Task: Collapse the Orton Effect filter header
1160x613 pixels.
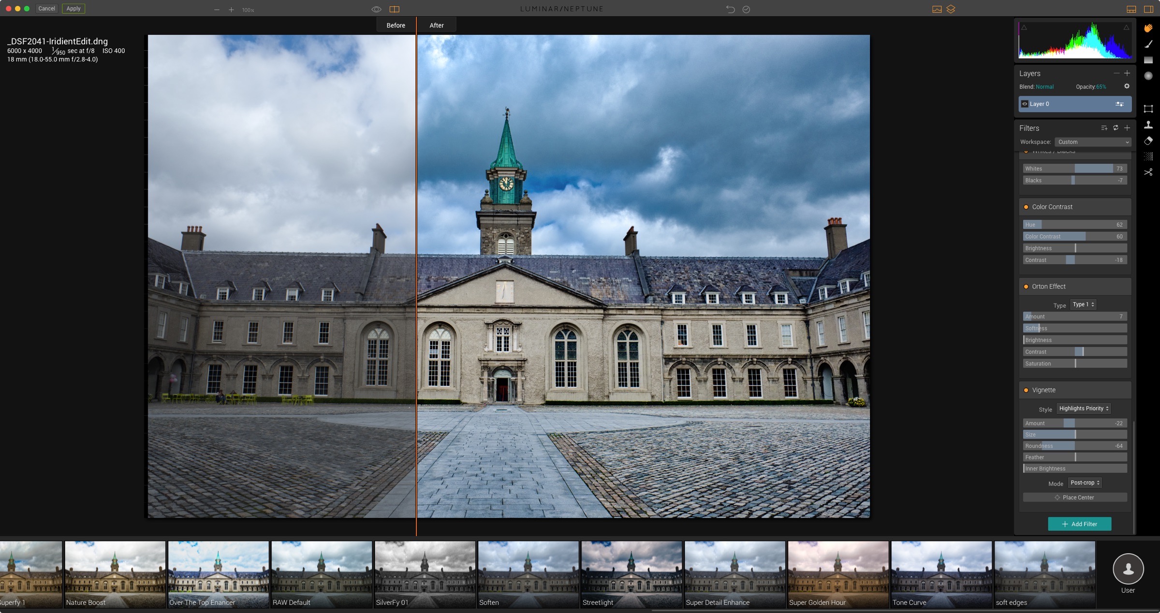Action: pos(1074,286)
